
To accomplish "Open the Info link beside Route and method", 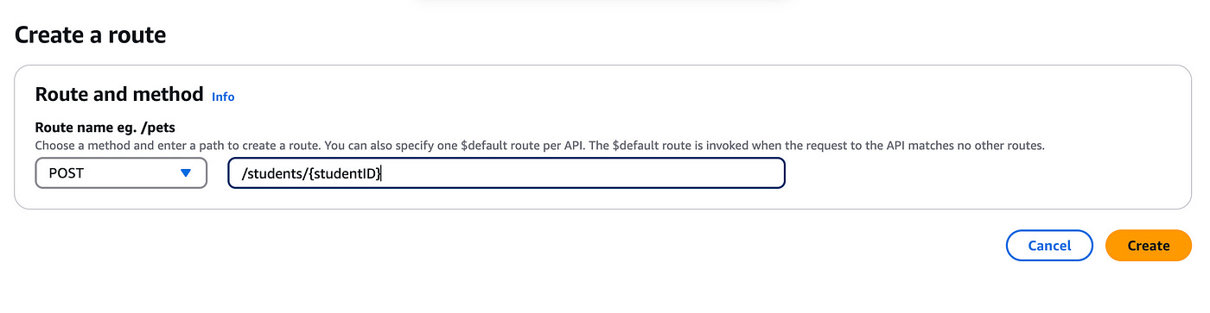I will click(223, 97).
